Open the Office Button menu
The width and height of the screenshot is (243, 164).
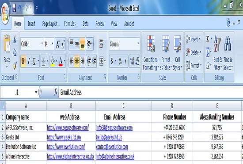point(5,14)
